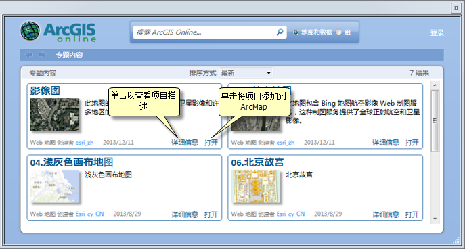Click the results scrollbar down arrow
Viewport: 465px width, 249px height.
click(x=435, y=219)
